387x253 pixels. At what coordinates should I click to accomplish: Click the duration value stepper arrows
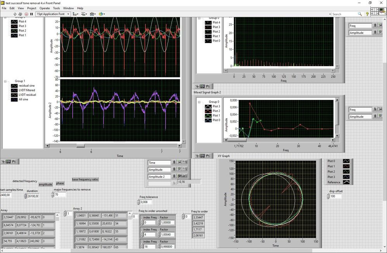click(26, 196)
